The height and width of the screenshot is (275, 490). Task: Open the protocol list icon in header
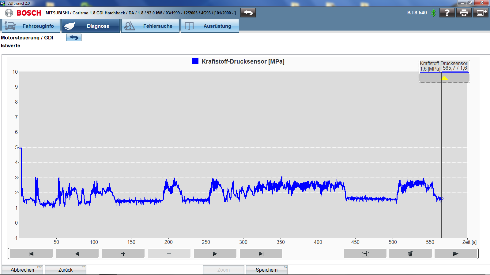(x=480, y=13)
